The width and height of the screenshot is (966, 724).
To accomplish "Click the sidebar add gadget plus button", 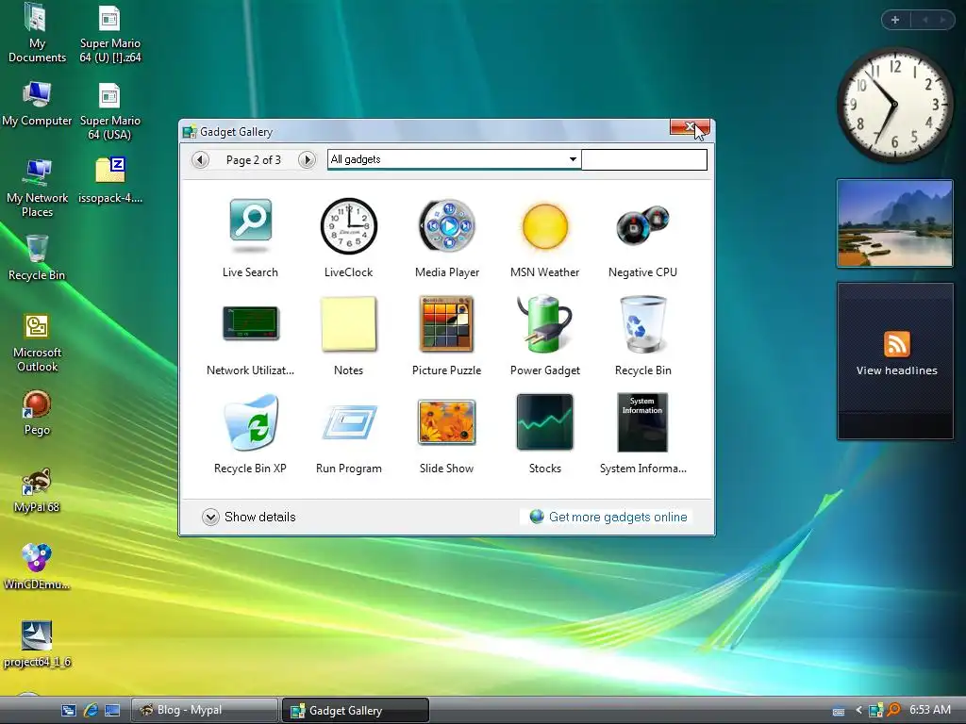I will point(895,20).
